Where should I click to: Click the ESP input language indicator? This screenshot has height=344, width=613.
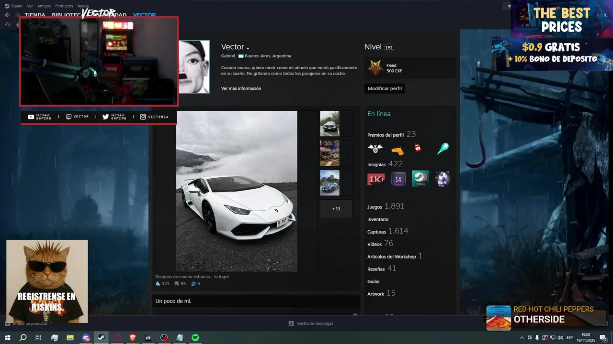(570, 337)
